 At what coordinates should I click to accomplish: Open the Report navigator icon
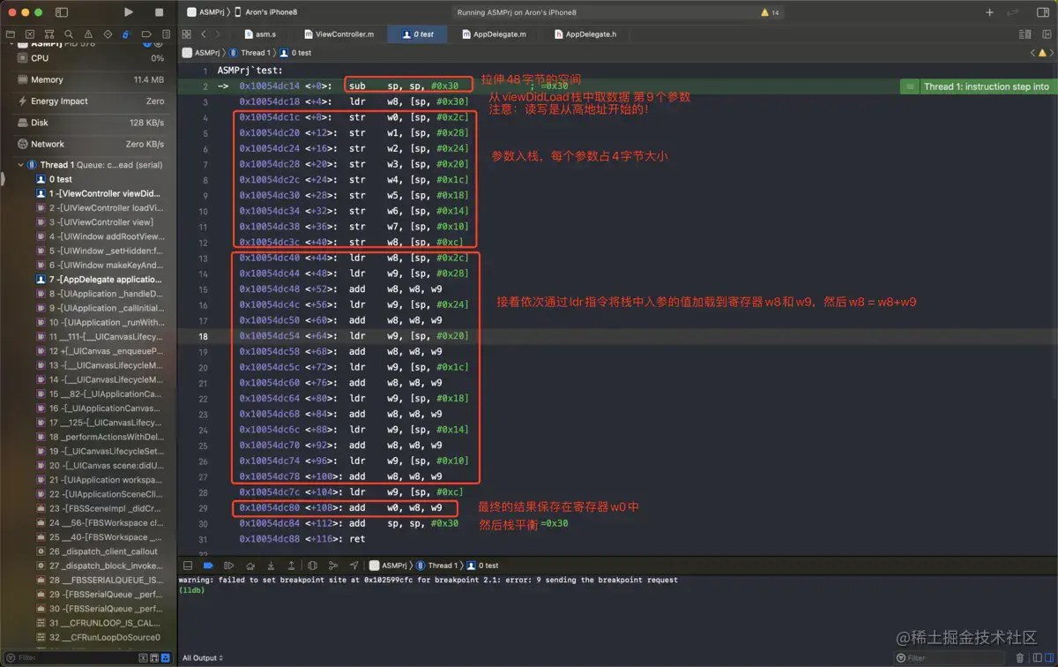click(166, 34)
